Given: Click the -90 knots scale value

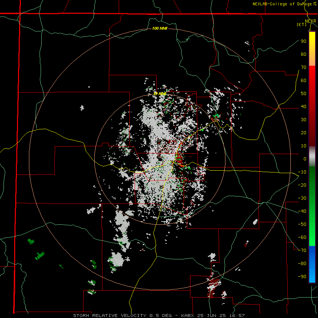Looking at the screenshot, I should click(302, 277).
